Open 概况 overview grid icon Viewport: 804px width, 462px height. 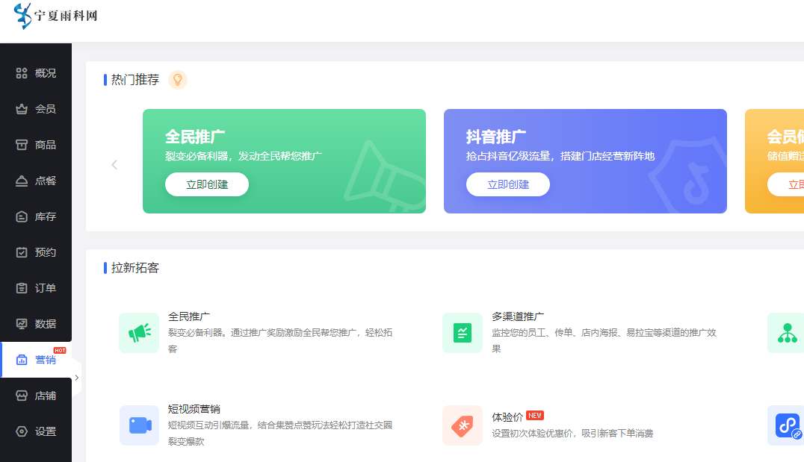(x=22, y=73)
